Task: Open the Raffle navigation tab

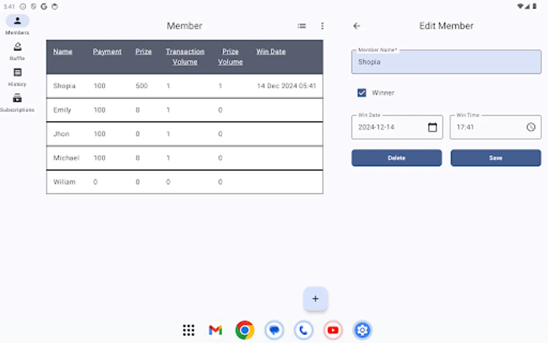Action: (x=17, y=51)
